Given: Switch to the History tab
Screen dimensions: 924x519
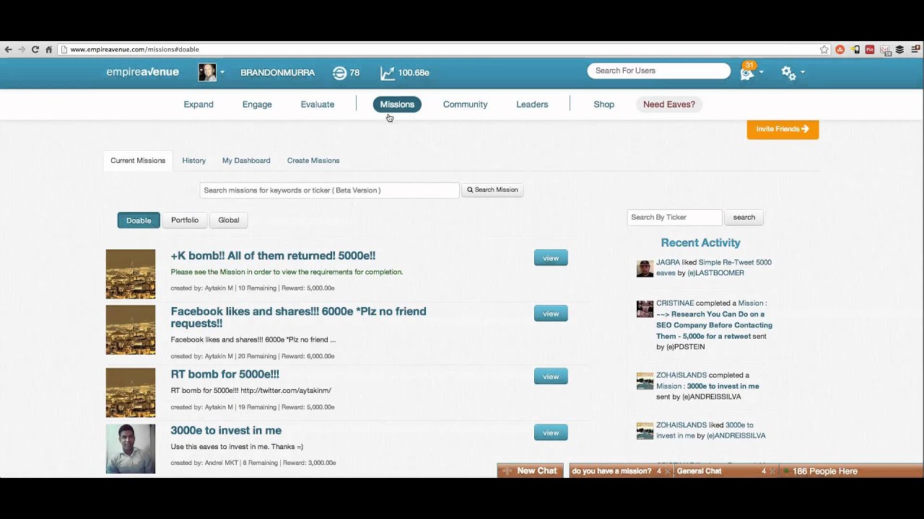Looking at the screenshot, I should coord(193,161).
